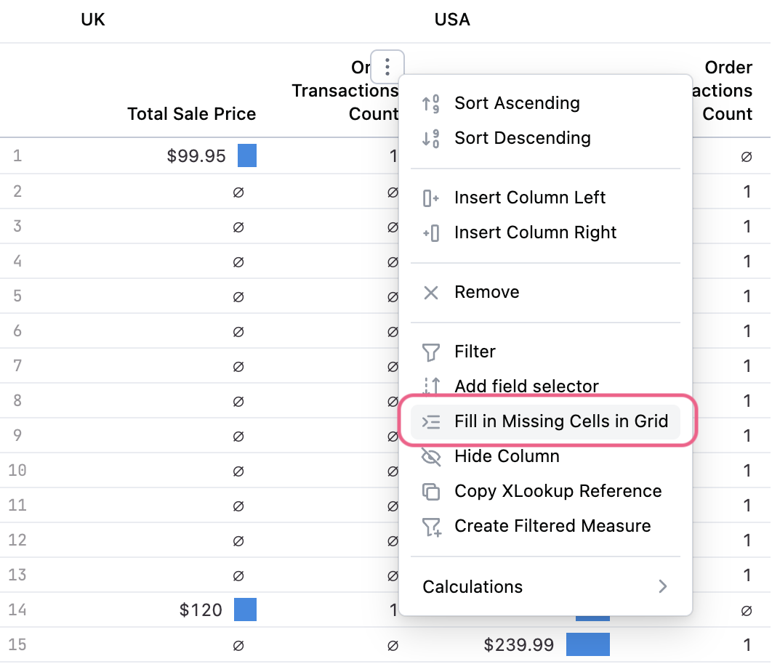Image resolution: width=772 pixels, height=664 pixels.
Task: Click the Insert Column Left icon
Action: [x=430, y=198]
